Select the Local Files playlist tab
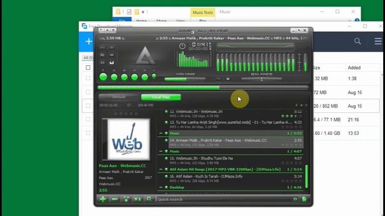 (161, 97)
